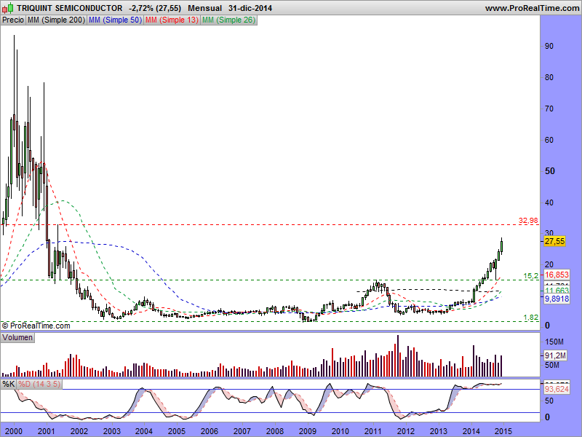Click the 150M volume axis value
Image resolution: width=582 pixels, height=437 pixels.
coord(554,342)
